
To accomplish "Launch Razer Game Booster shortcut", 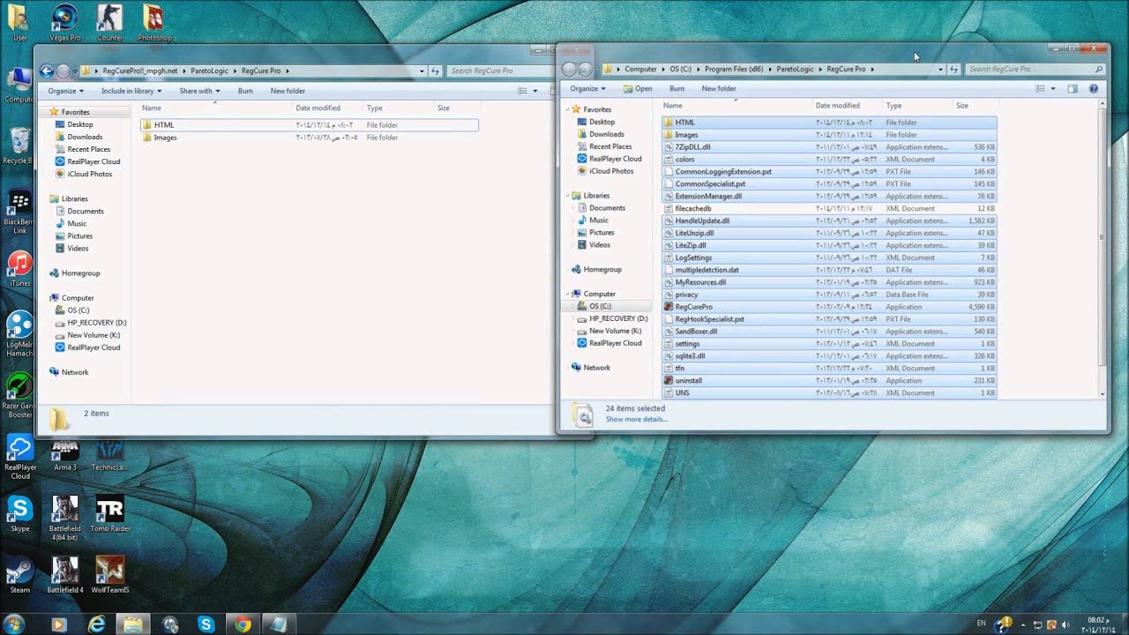I will 19,396.
